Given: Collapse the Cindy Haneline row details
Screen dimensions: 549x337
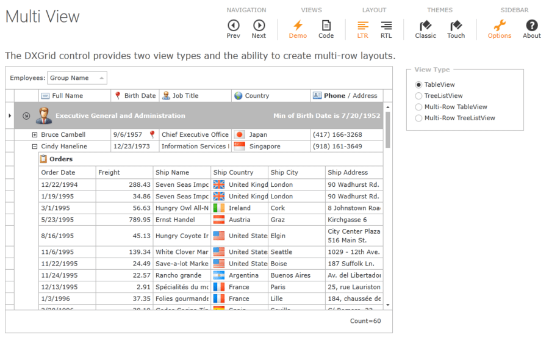Looking at the screenshot, I should 35,147.
